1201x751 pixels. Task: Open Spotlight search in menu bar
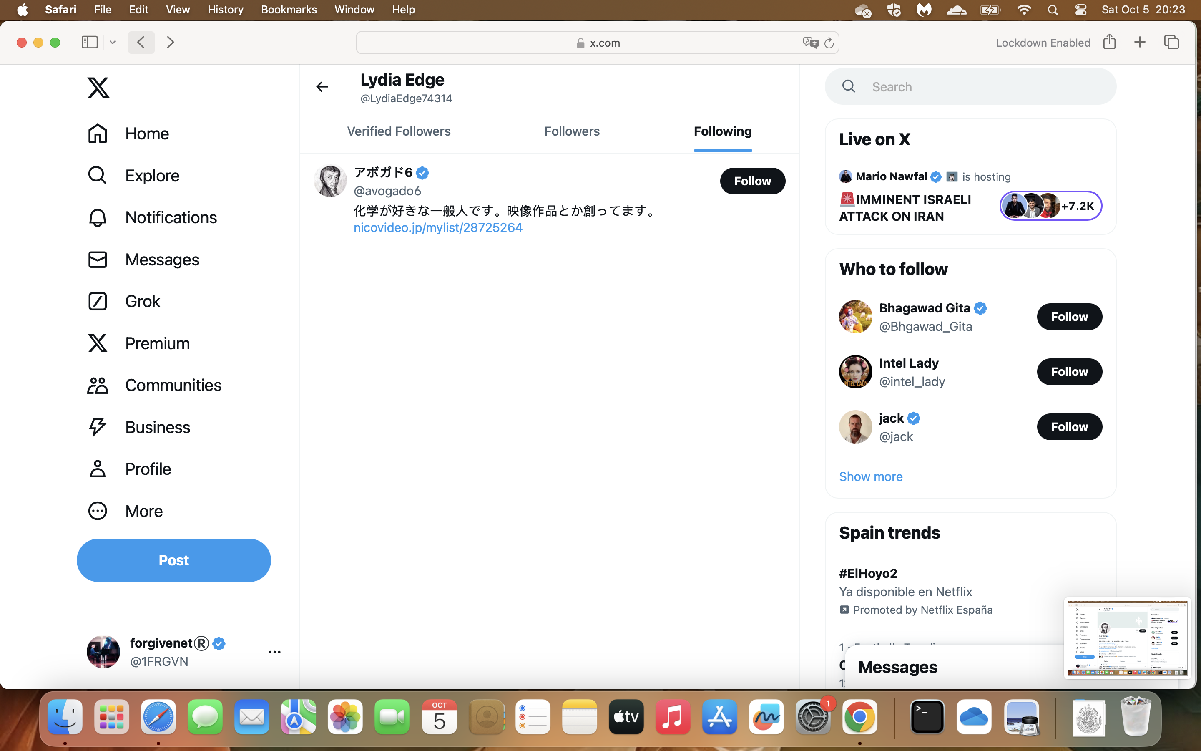[x=1053, y=10]
